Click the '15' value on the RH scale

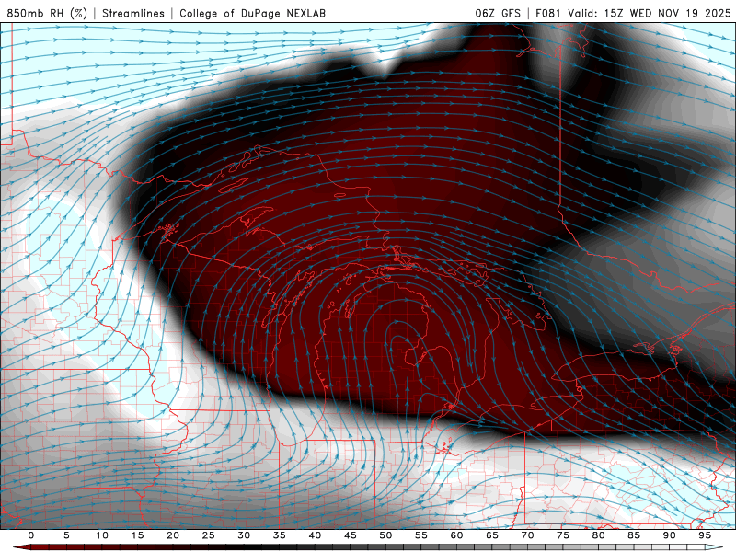pos(137,535)
